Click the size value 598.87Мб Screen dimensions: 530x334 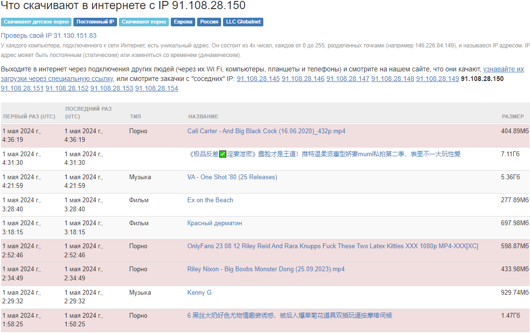(x=515, y=246)
